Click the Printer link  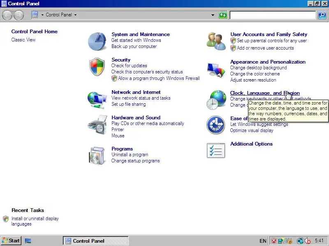point(118,130)
